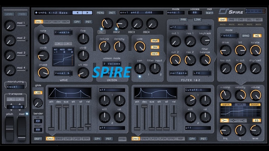Click the octave down arrow above waveform display
The height and width of the screenshot is (151, 269).
coord(59,44)
